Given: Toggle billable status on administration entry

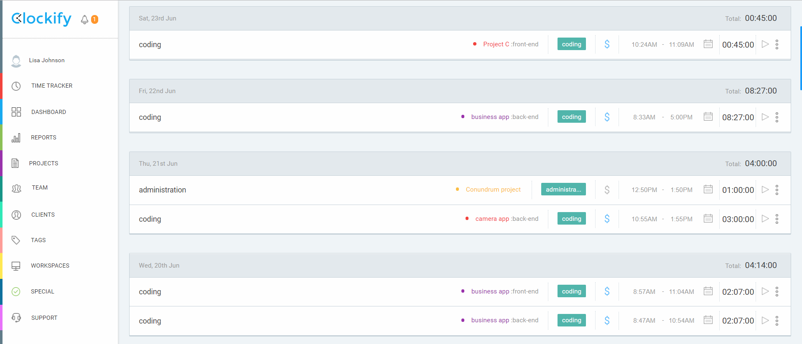Looking at the screenshot, I should (x=607, y=190).
